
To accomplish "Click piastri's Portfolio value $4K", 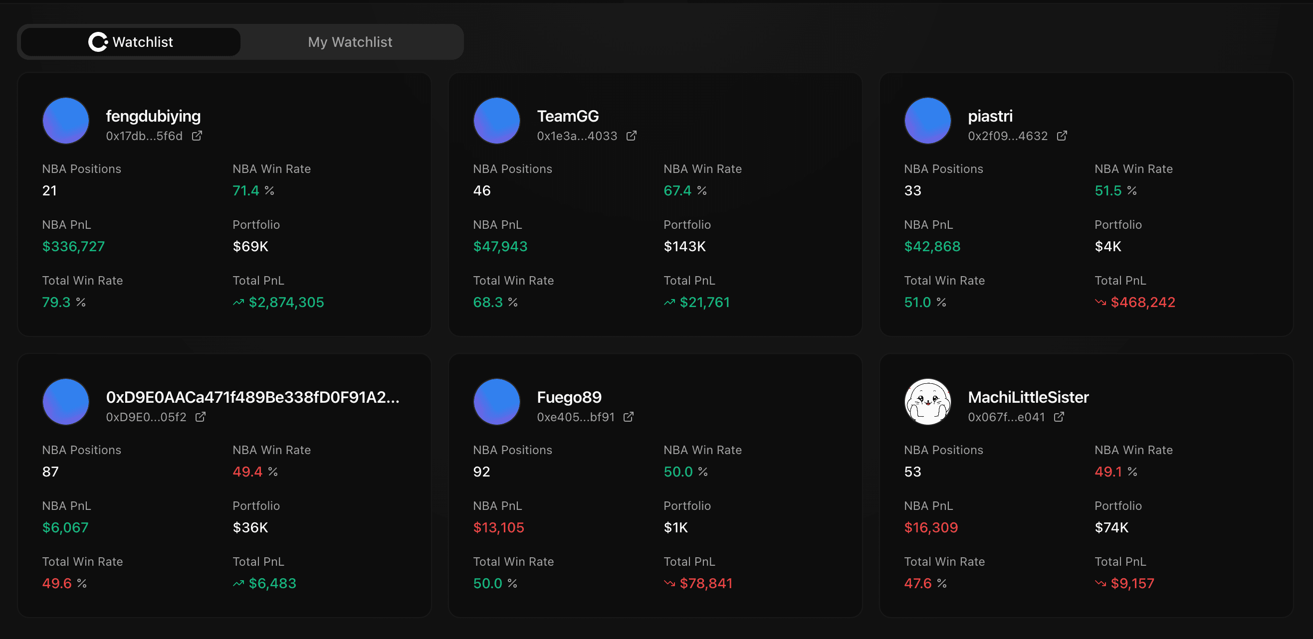I will pyautogui.click(x=1107, y=246).
